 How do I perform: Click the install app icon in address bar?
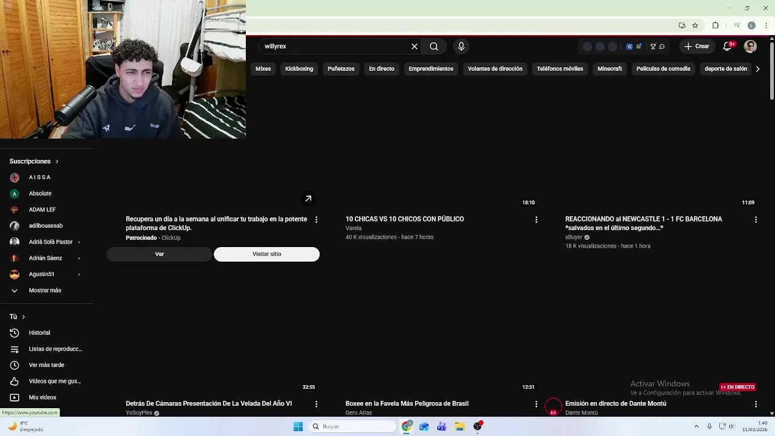(x=682, y=25)
